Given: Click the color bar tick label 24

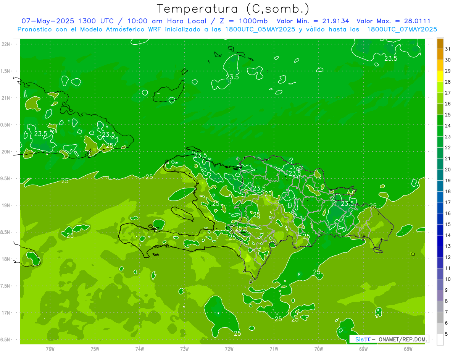Looking at the screenshot, I should point(448,126).
